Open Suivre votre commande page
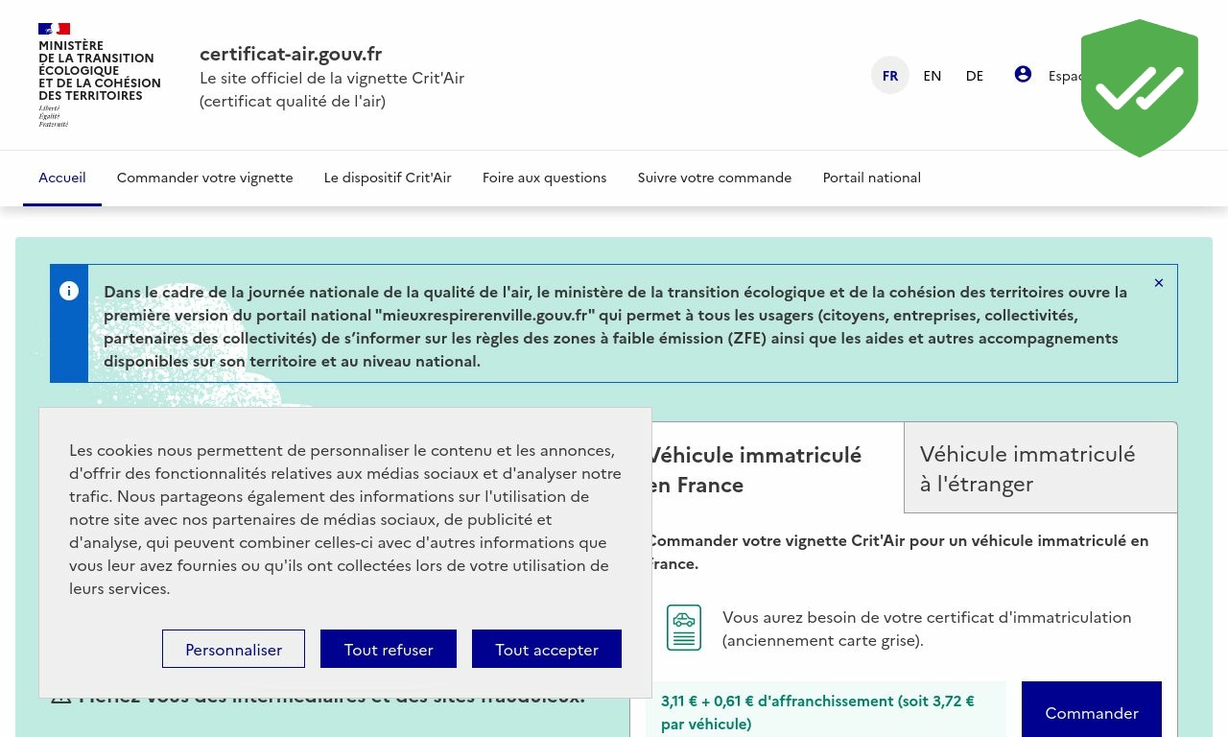1228x737 pixels. pos(715,178)
